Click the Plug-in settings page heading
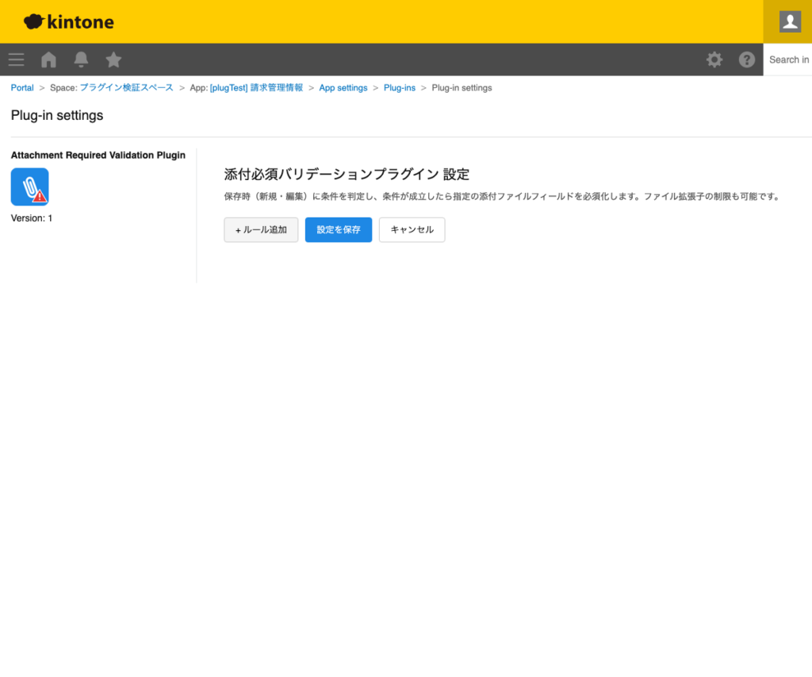This screenshot has width=812, height=677. [x=56, y=115]
